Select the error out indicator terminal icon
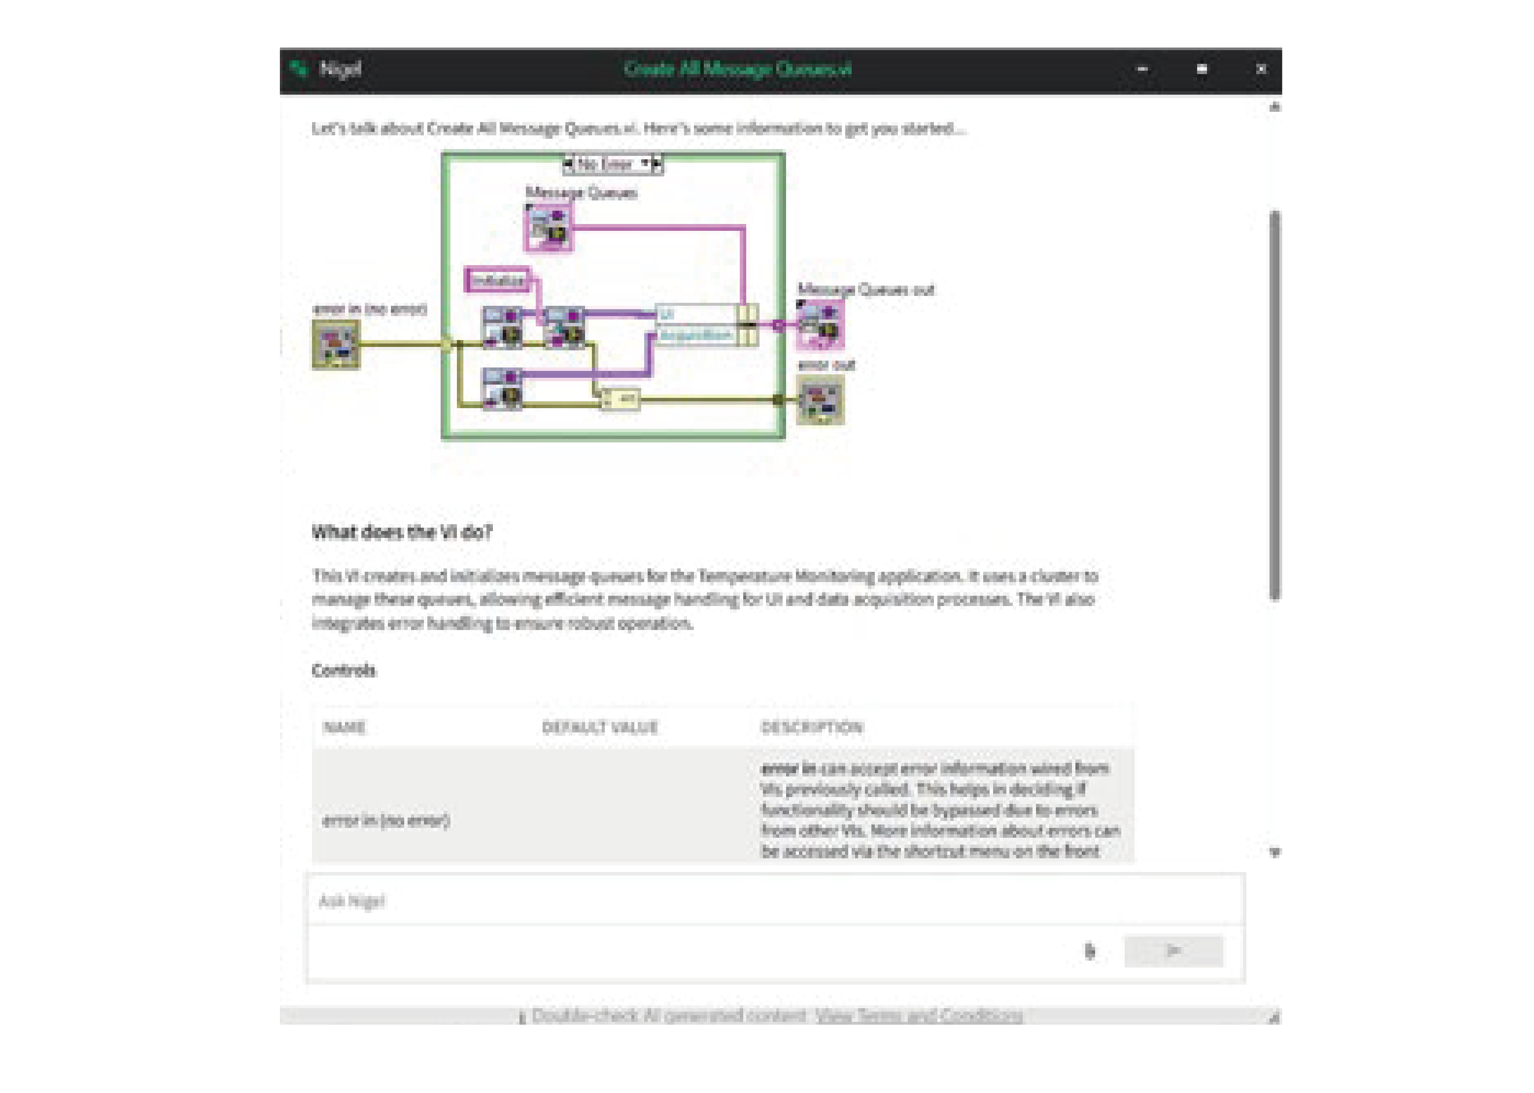This screenshot has width=1534, height=1093. [820, 400]
